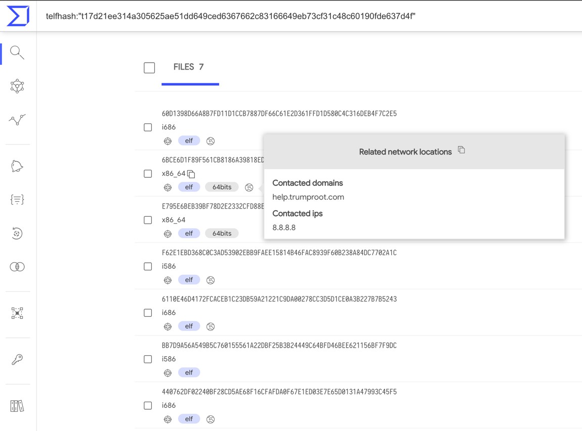Click the copy icon next to x86_64

click(191, 174)
